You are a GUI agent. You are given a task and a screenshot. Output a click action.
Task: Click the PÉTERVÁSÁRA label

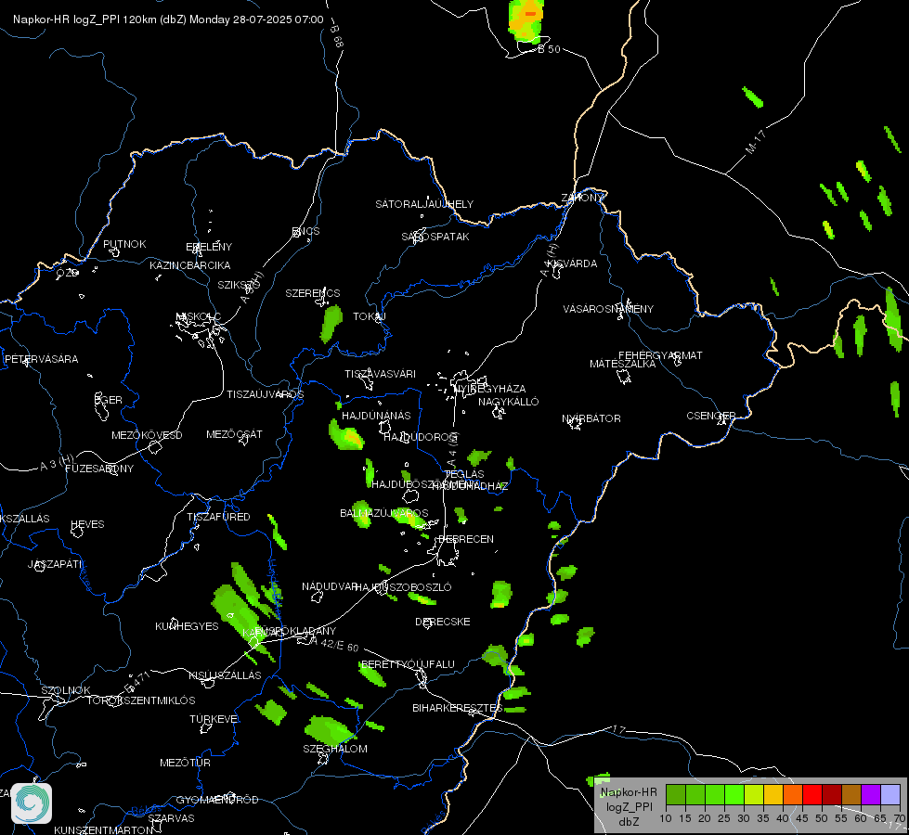click(41, 359)
